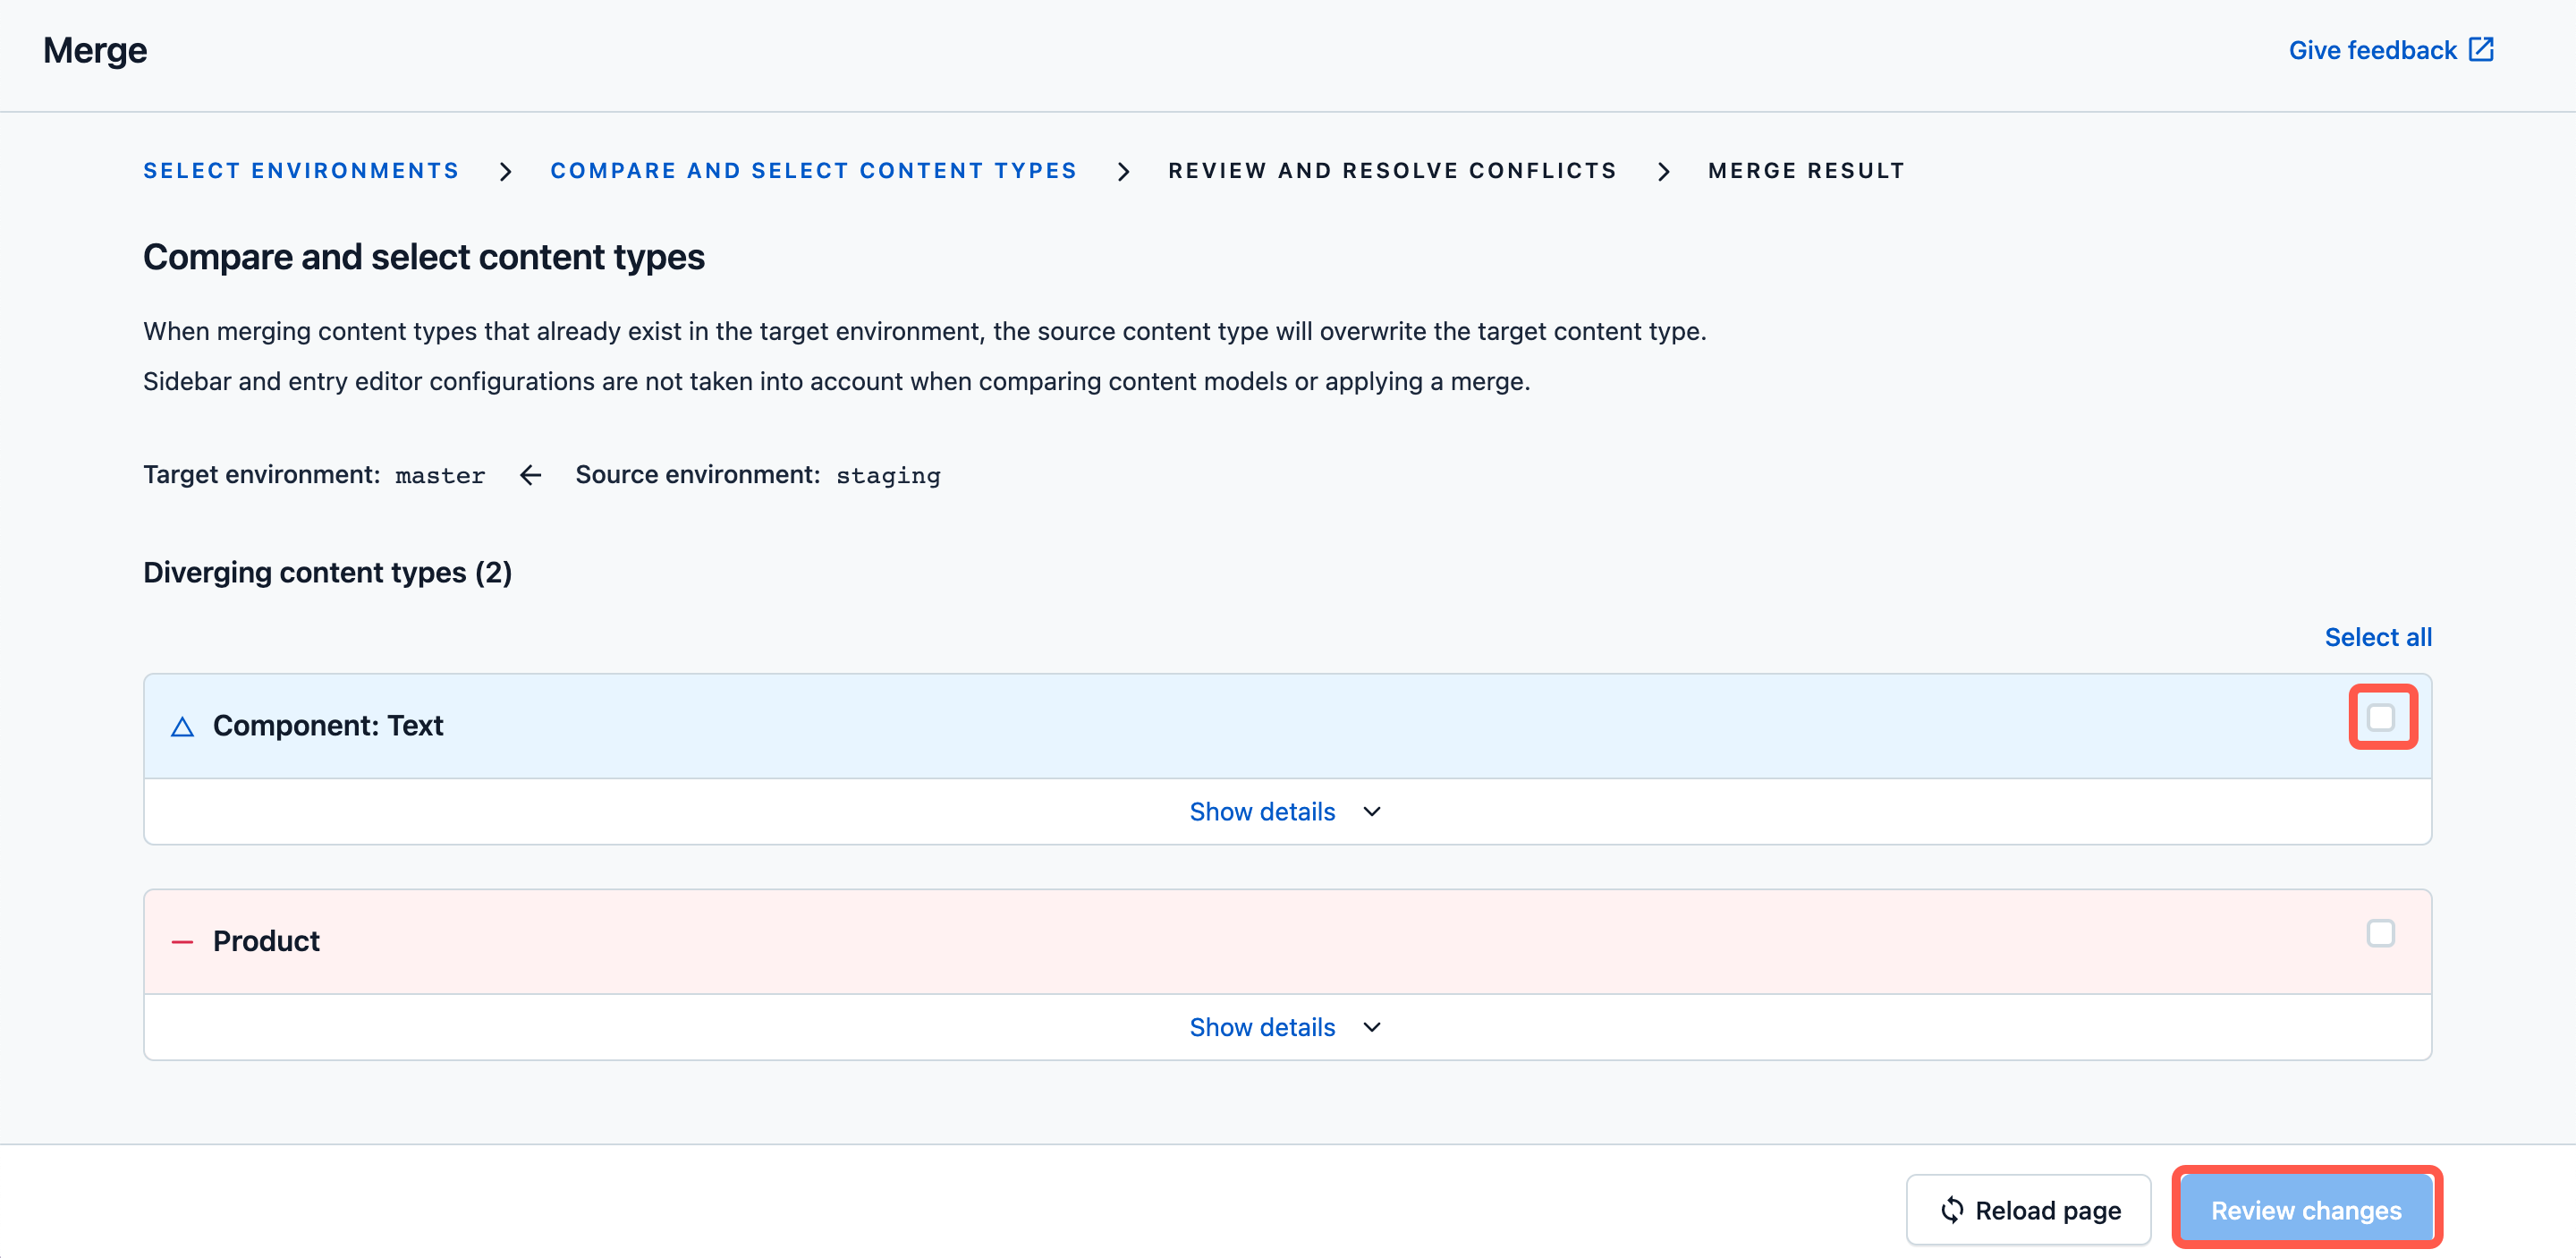The width and height of the screenshot is (2576, 1258).
Task: Expand details for Component: Text
Action: [1262, 811]
